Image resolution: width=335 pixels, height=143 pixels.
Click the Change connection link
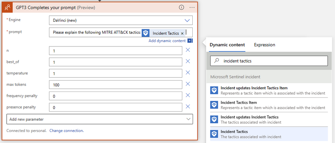tap(66, 131)
